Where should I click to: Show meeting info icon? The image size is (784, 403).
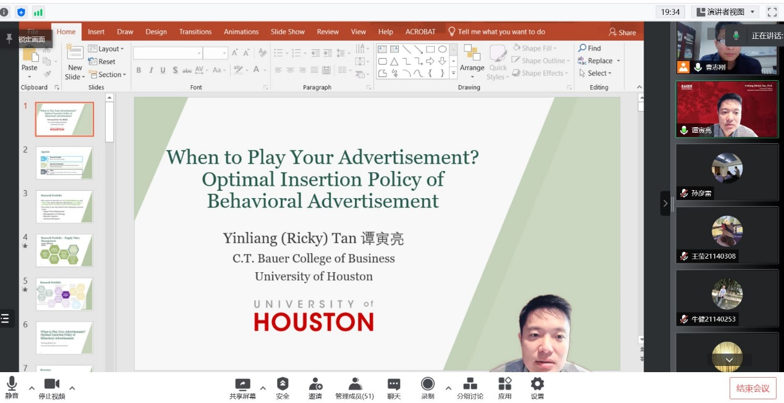point(5,12)
